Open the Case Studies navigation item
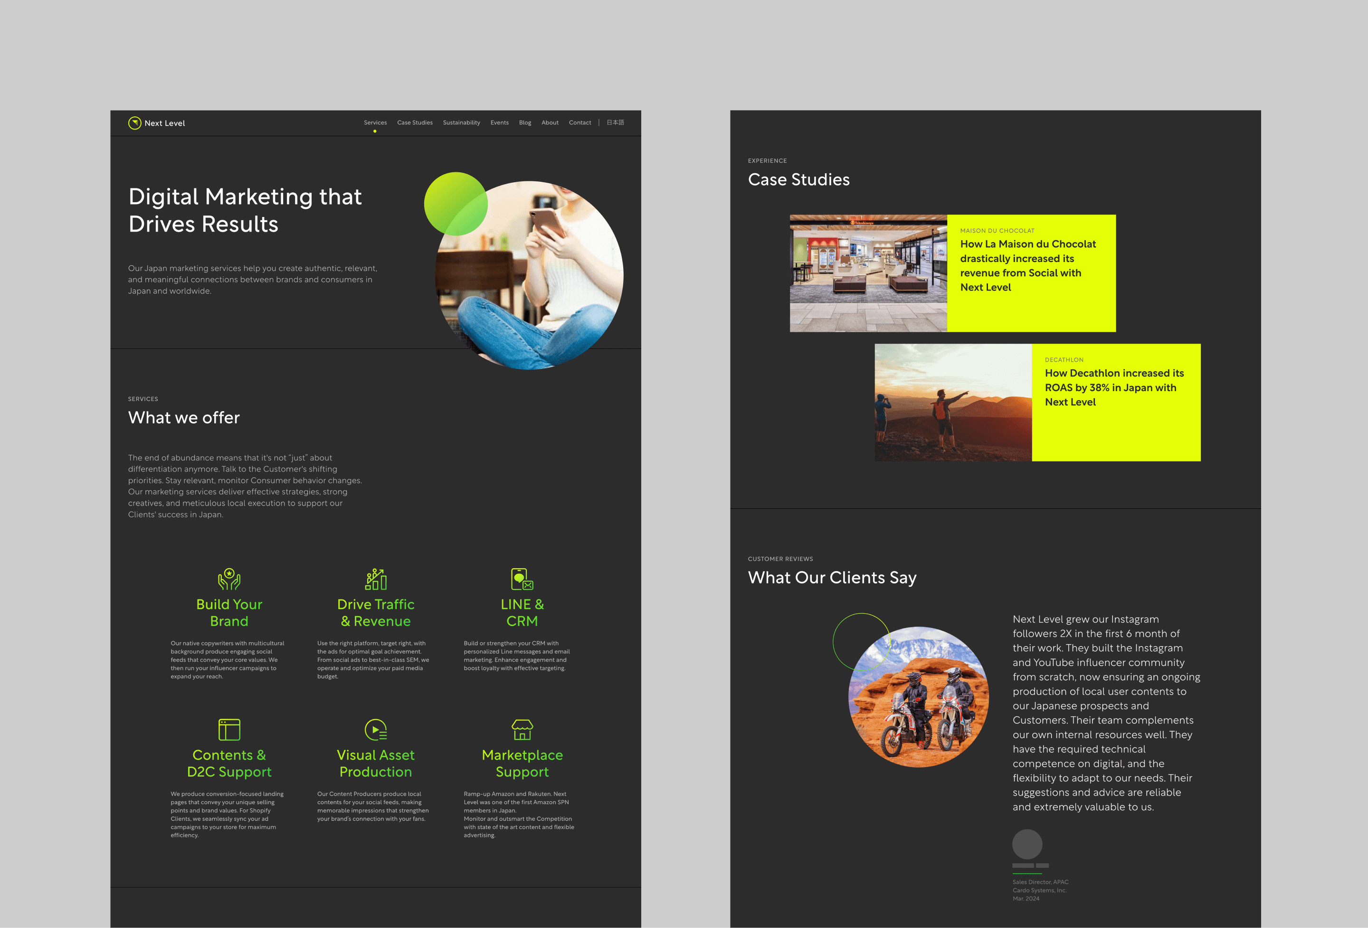1368x928 pixels. coord(415,123)
